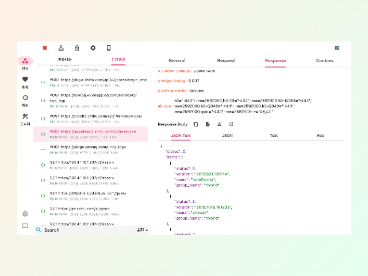Switch body view to the JSON tab
This screenshot has height=276, width=368.
[227, 136]
